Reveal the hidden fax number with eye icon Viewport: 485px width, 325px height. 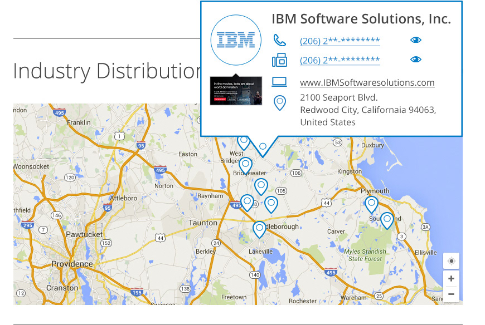pos(415,60)
